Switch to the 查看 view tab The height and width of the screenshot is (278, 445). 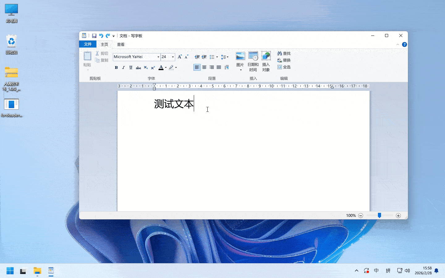point(121,44)
